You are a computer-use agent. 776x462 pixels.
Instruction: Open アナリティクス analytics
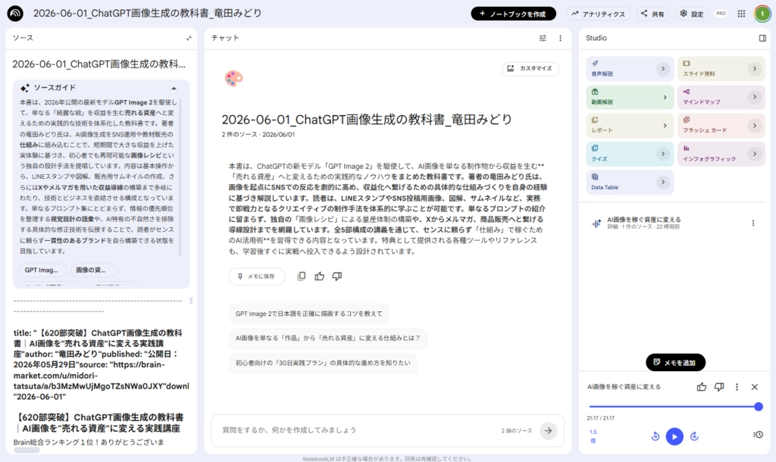point(598,14)
